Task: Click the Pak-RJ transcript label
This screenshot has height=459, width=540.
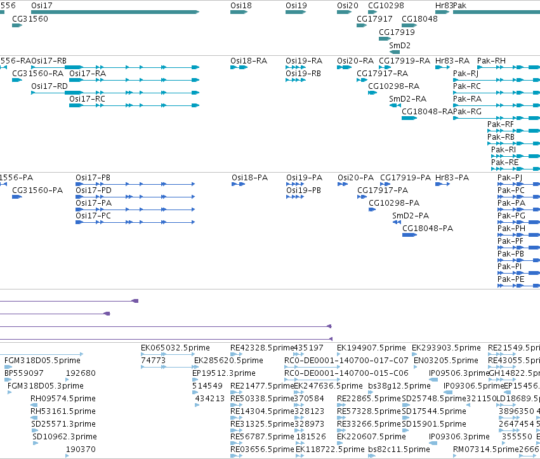Action: point(466,74)
